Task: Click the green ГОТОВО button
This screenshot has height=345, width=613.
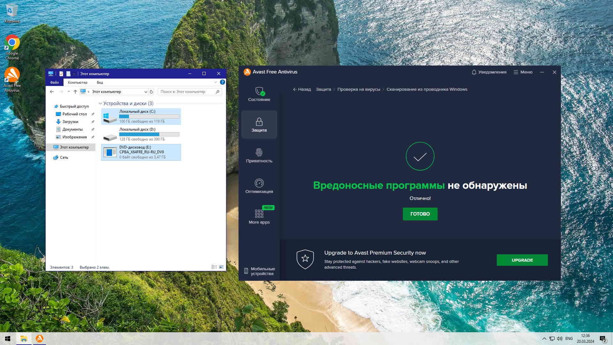Action: click(420, 214)
